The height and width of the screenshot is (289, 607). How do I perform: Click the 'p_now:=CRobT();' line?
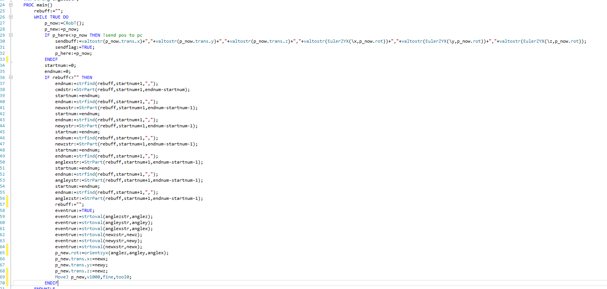pyautogui.click(x=64, y=23)
